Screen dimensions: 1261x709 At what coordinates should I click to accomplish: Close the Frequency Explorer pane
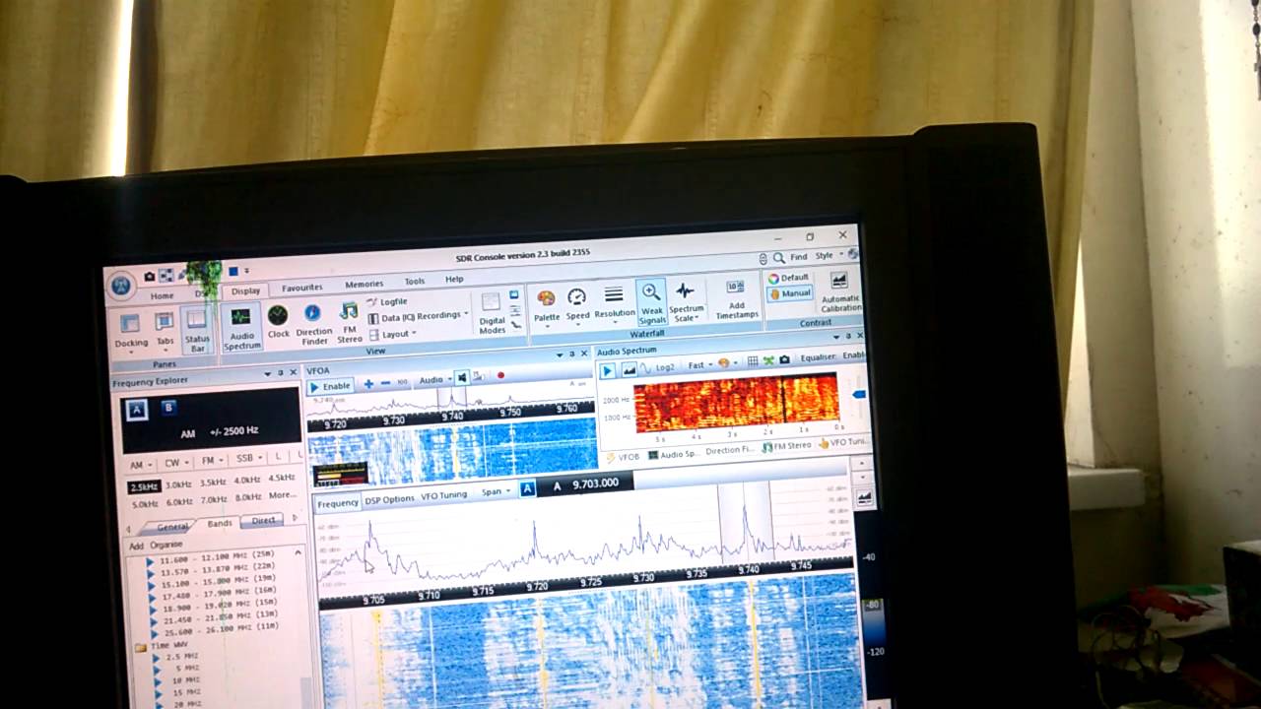293,373
